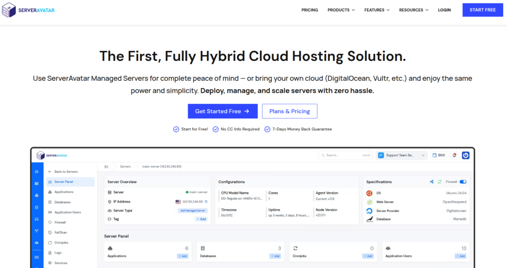Click the main-server (142.93.246.89) breadcrumb
The image size is (507, 268).
click(x=162, y=166)
